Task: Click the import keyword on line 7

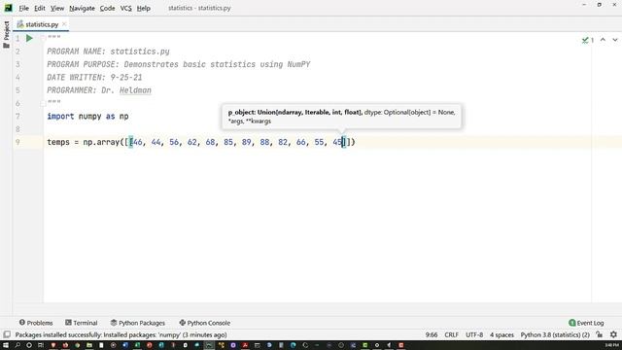Action: tap(60, 117)
